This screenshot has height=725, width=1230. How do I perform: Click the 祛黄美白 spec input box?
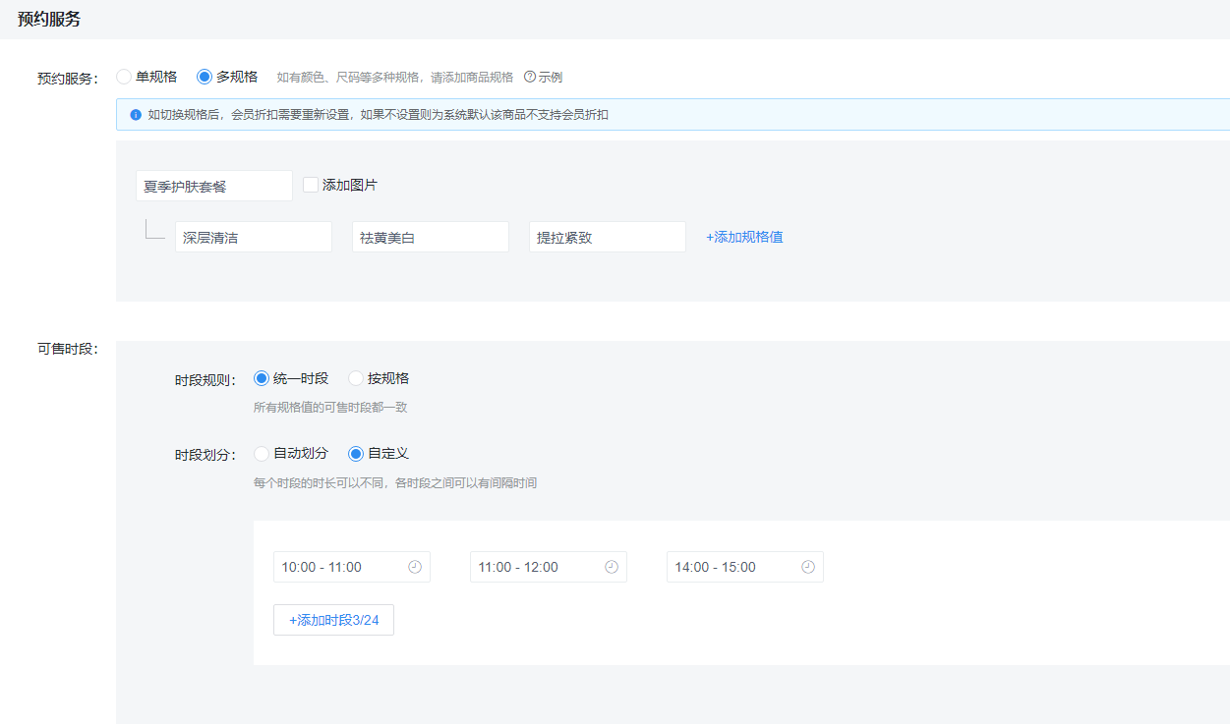click(x=430, y=236)
